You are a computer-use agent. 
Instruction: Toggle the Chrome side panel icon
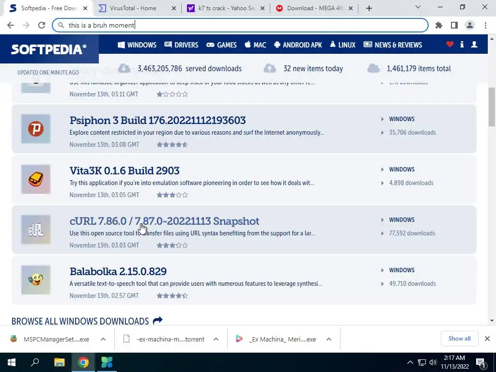[x=454, y=25]
